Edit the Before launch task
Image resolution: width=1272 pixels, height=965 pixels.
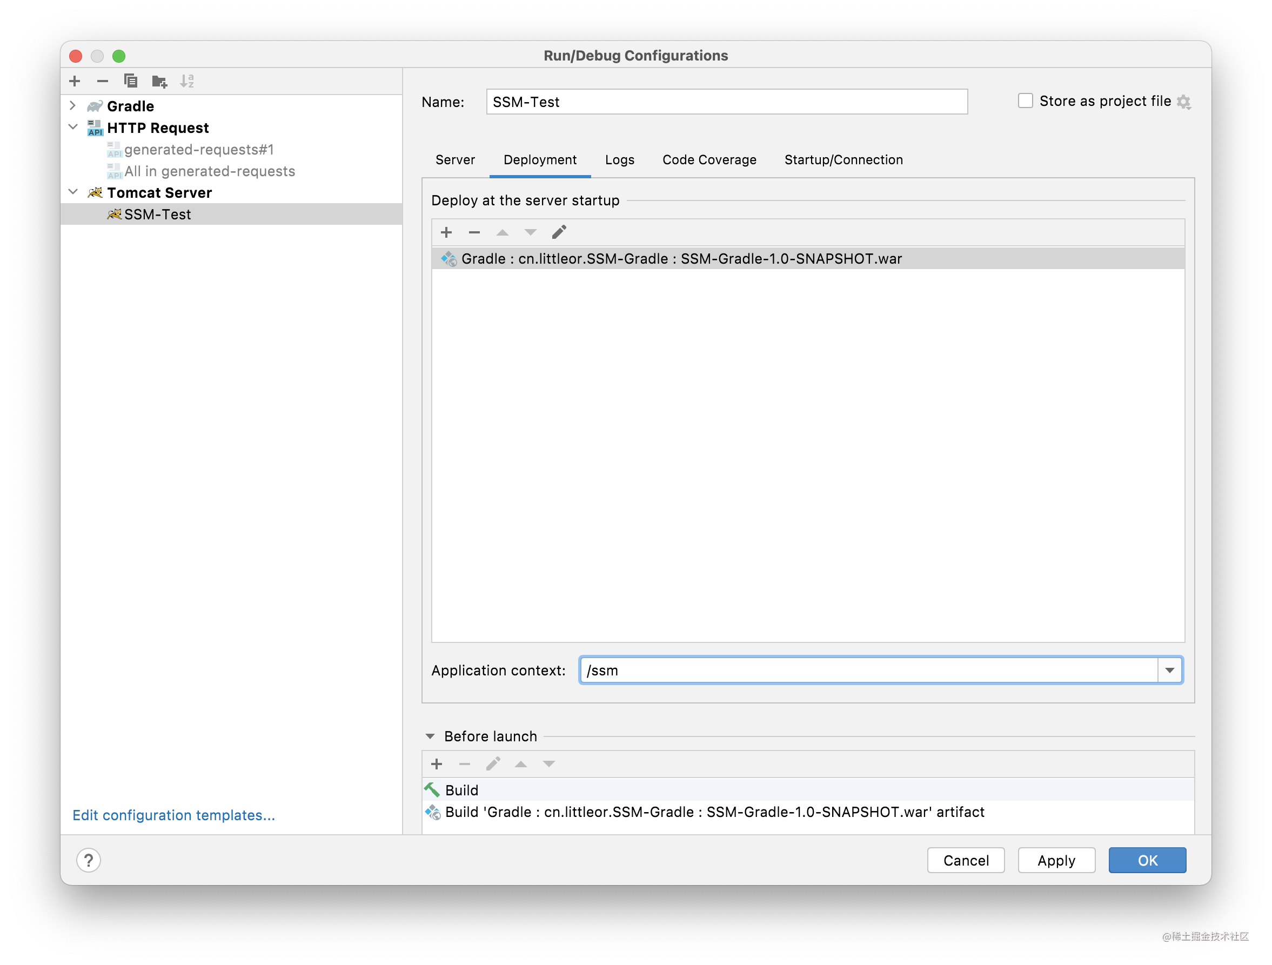(493, 763)
